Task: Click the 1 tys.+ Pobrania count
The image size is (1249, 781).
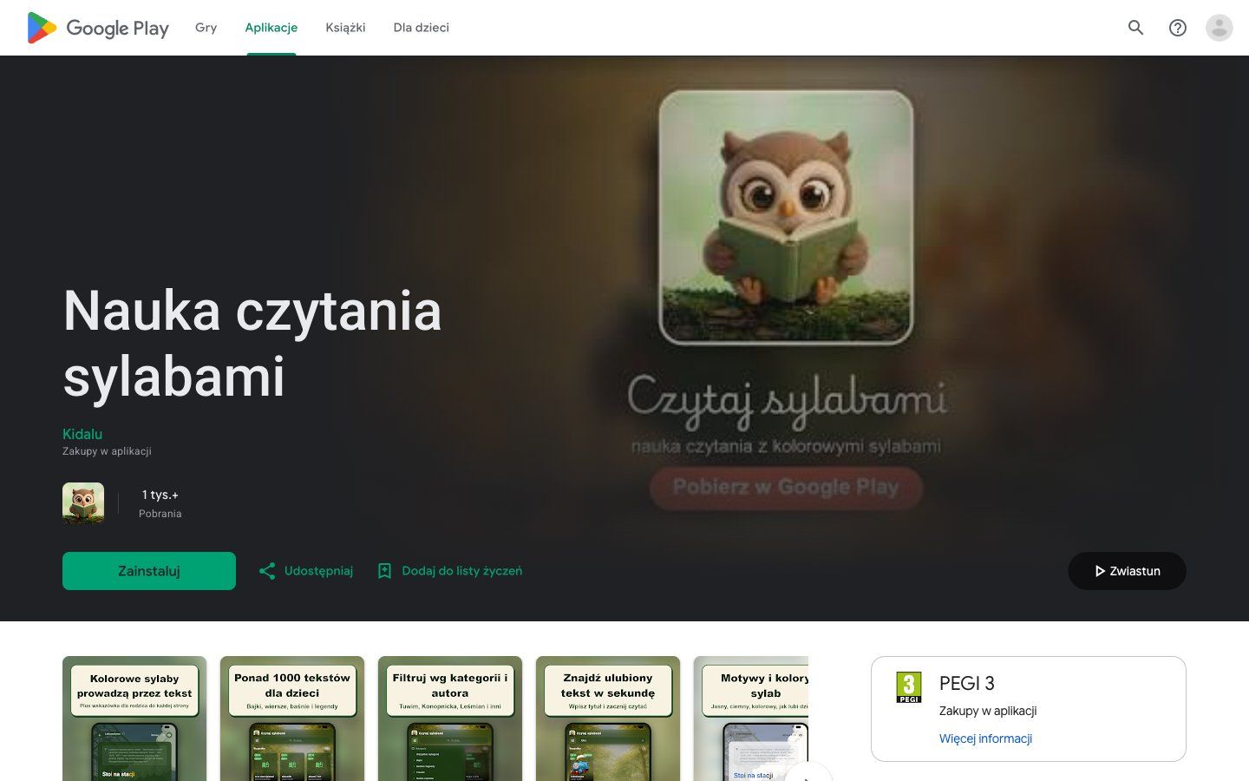Action: [160, 503]
